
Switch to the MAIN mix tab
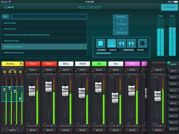pyautogui.click(x=173, y=64)
